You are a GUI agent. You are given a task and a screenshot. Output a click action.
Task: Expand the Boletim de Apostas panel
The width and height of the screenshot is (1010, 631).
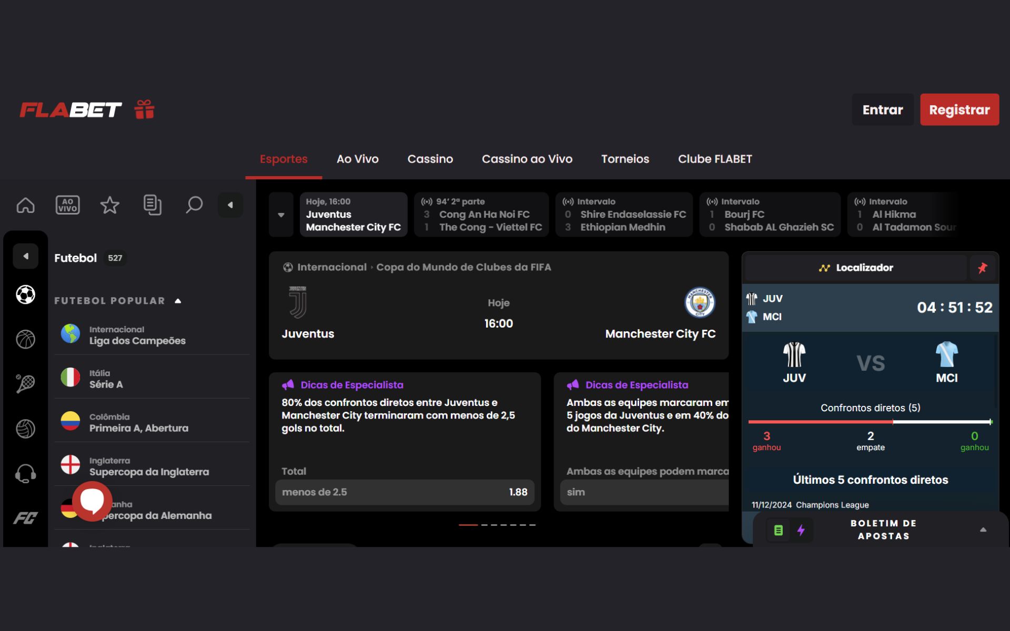point(983,530)
